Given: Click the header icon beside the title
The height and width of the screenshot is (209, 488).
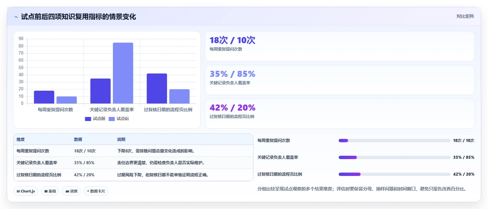Looking at the screenshot, I should 16,17.
